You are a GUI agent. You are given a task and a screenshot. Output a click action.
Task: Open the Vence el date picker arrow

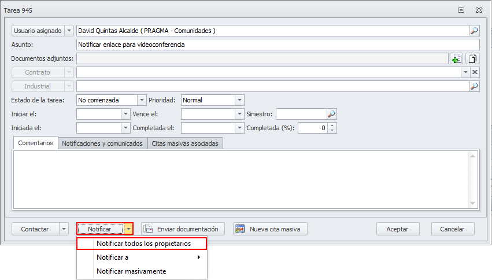[239, 114]
